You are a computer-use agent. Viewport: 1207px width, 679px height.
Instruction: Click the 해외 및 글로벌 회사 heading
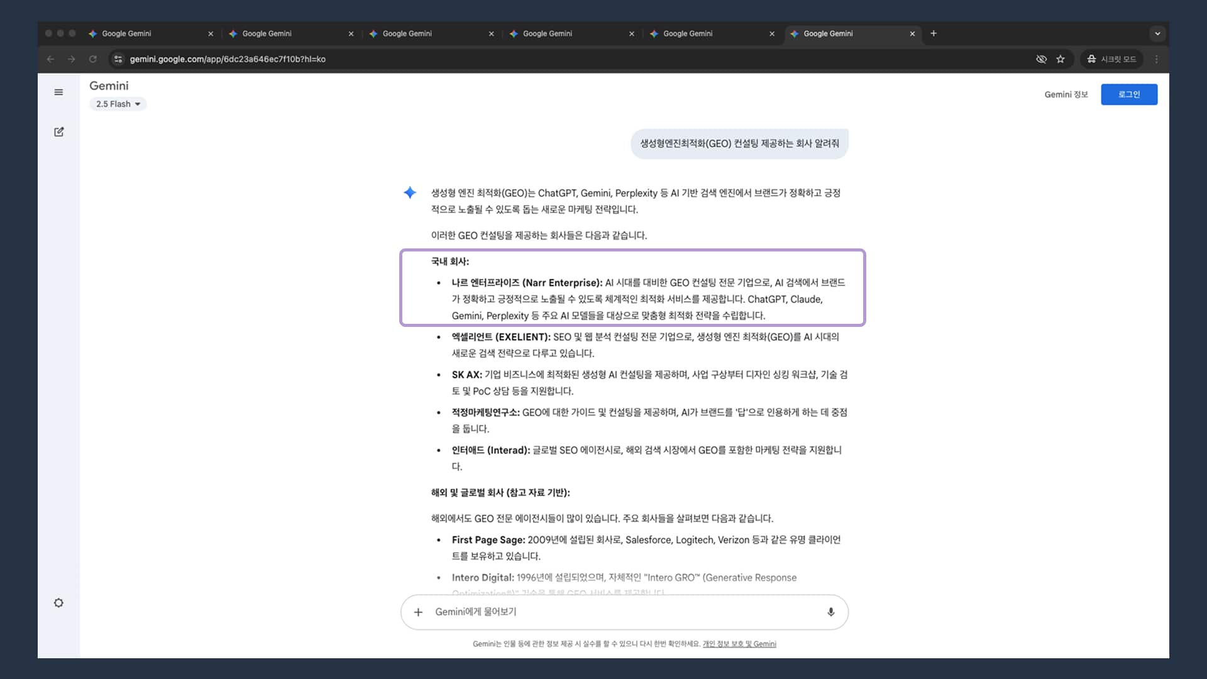point(500,493)
